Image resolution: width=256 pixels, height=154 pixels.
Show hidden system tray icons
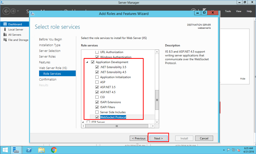click(224, 150)
